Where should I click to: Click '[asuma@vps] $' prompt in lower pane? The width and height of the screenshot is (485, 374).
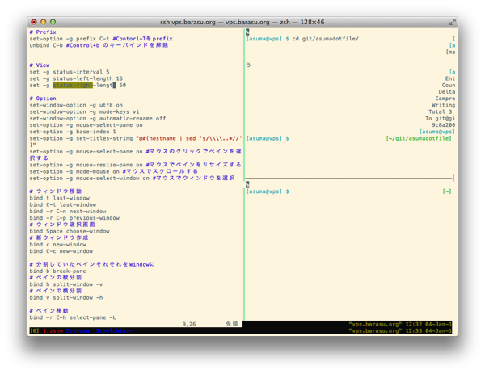pos(268,191)
